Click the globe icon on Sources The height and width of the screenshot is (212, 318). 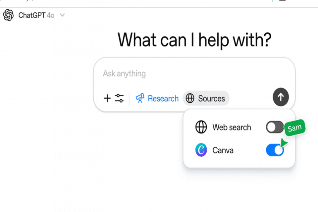tap(190, 99)
